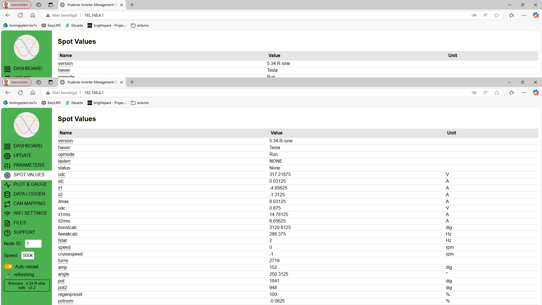Click the refreshing spinner indicator
542x305 pixels.
(8, 275)
